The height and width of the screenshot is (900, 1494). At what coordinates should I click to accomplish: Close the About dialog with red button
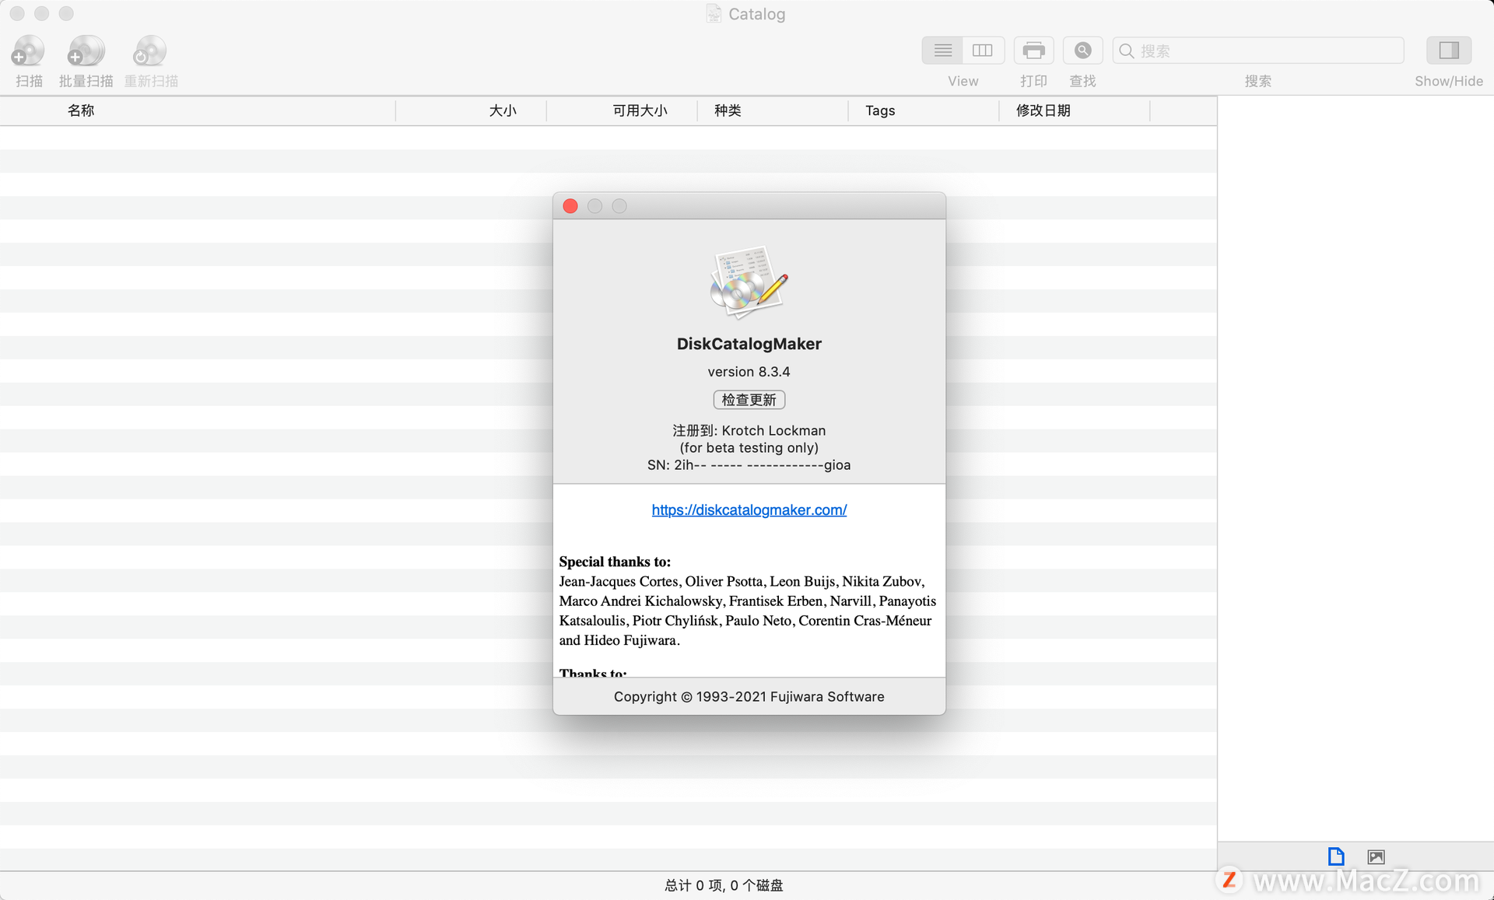570,206
